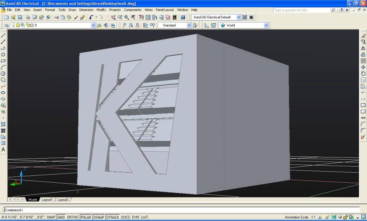Click the Type a question for help box
This screenshot has width=367, height=221.
pos(302,10)
